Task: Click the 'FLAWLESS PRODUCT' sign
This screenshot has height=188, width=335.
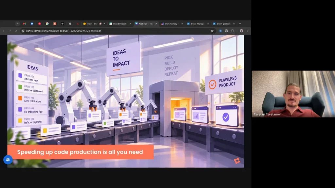Action: point(224,82)
